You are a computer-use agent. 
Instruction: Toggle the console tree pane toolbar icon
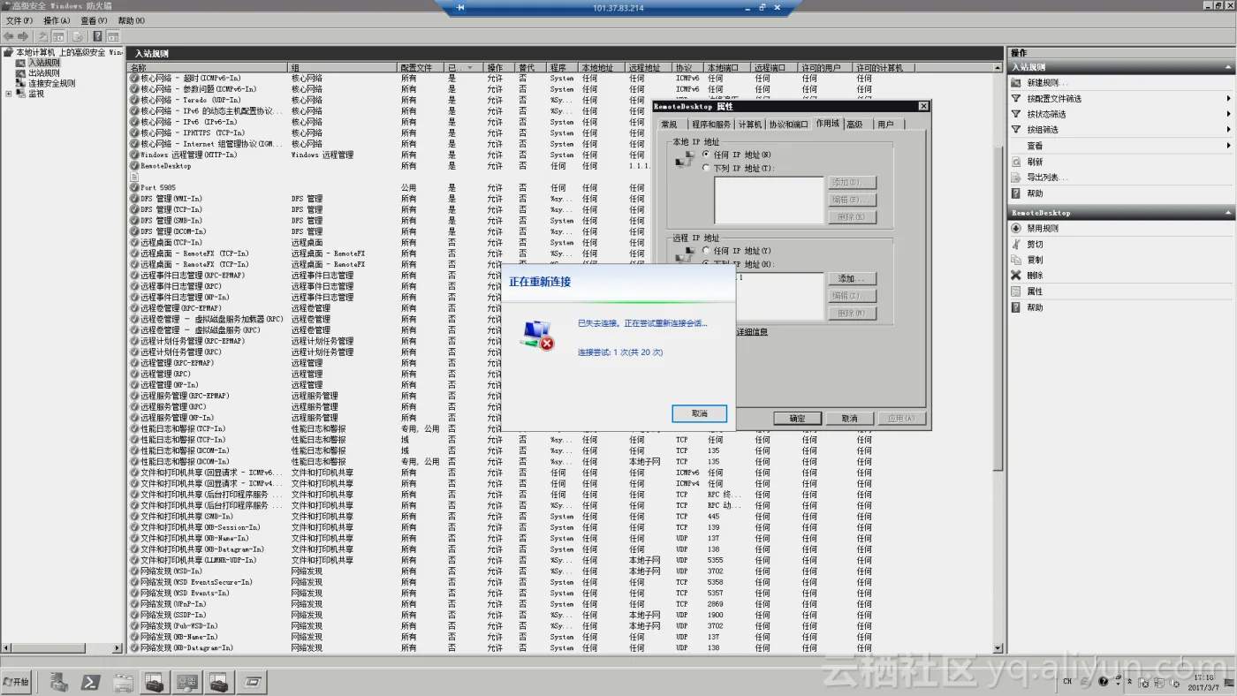click(58, 36)
